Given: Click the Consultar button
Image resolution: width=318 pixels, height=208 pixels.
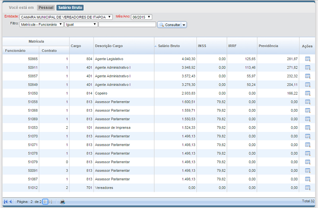Looking at the screenshot, I should [x=169, y=25].
